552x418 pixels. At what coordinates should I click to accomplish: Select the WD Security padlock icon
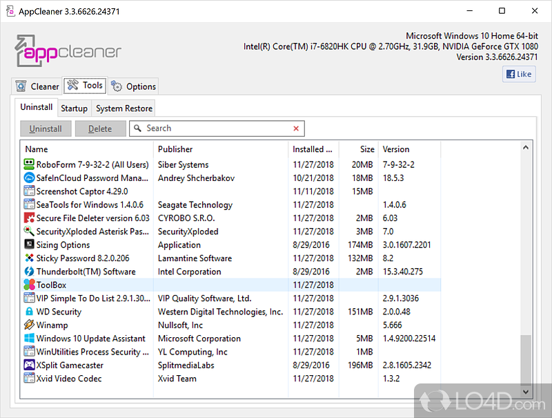30,312
